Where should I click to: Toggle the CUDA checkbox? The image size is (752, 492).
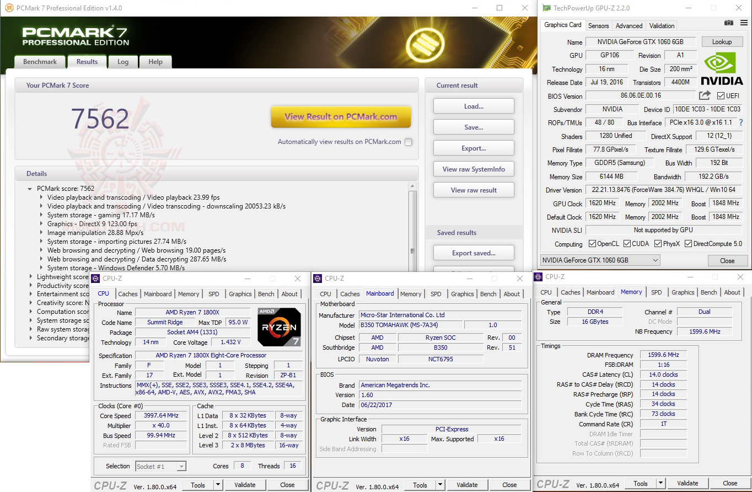(x=626, y=244)
